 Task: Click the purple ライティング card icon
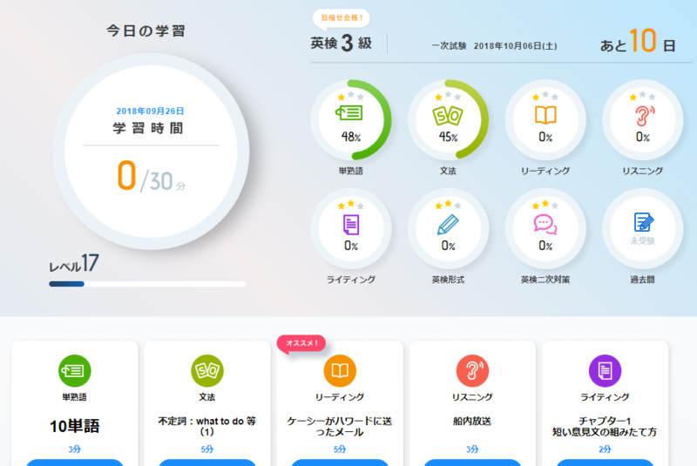pyautogui.click(x=605, y=370)
